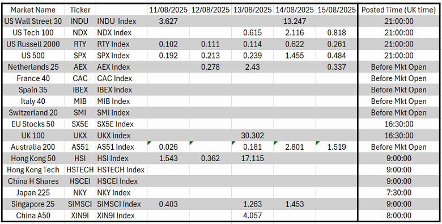Viewport: 442px width, 224px height.
Task: Click the AS51 value 0.026
Action: (168, 147)
